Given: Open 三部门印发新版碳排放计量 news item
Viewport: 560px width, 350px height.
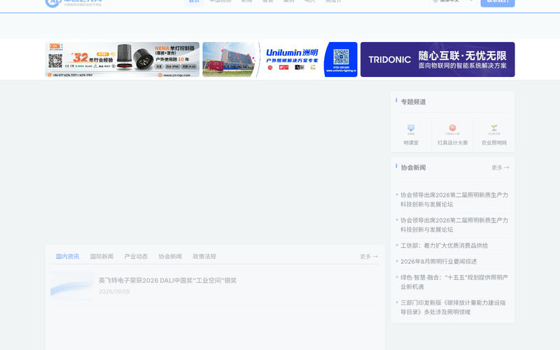Looking at the screenshot, I should click(453, 307).
